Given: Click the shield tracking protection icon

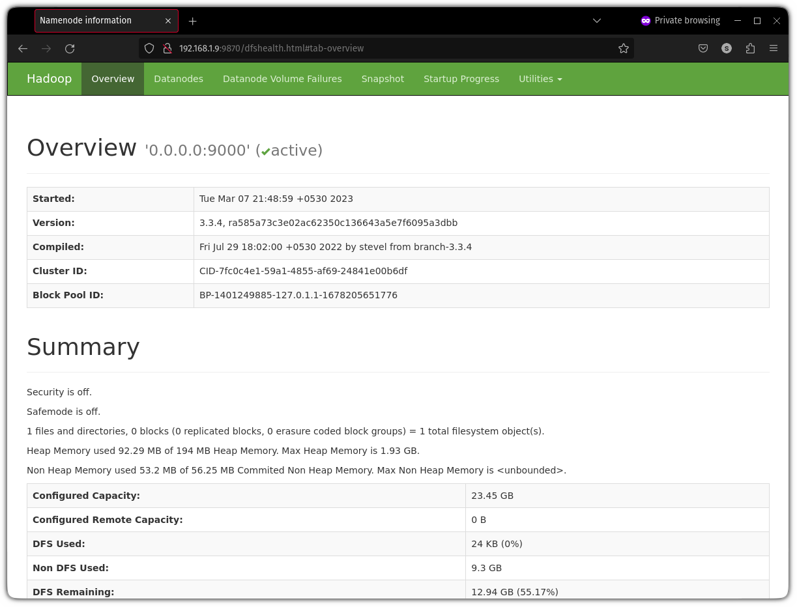Looking at the screenshot, I should click(149, 48).
